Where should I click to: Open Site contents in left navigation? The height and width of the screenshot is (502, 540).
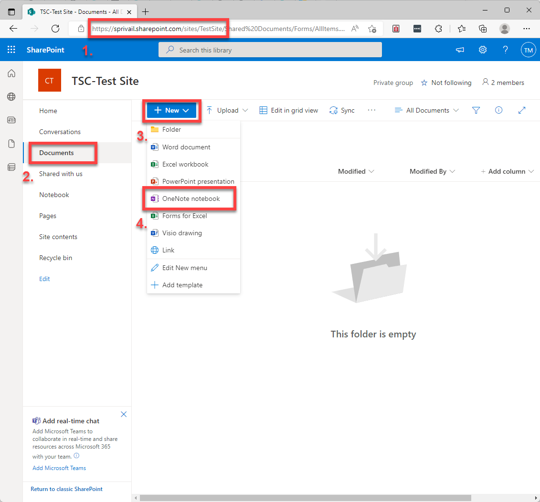tap(58, 237)
